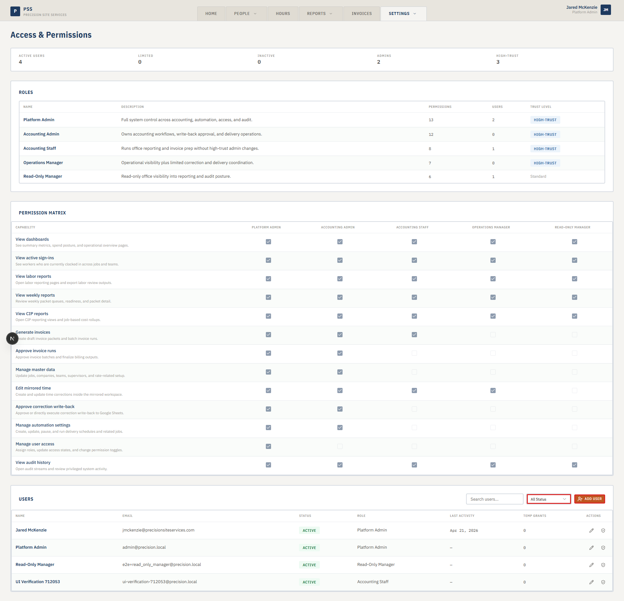Click the Active Users stat count

click(20, 62)
